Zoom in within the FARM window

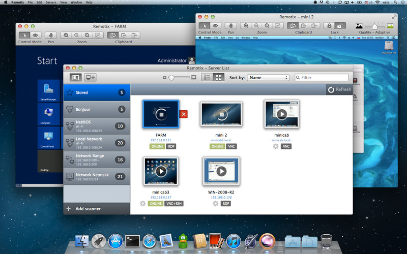tap(66, 35)
